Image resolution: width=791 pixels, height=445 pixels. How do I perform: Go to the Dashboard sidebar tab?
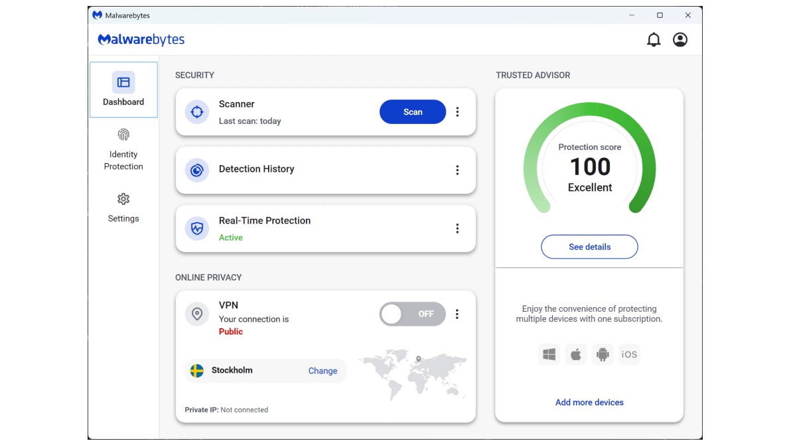123,90
